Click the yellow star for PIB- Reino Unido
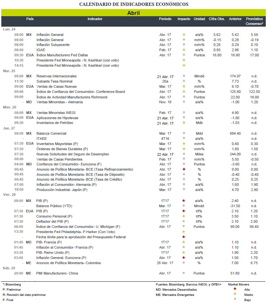The width and height of the screenshot is (270, 303). [x=184, y=252]
